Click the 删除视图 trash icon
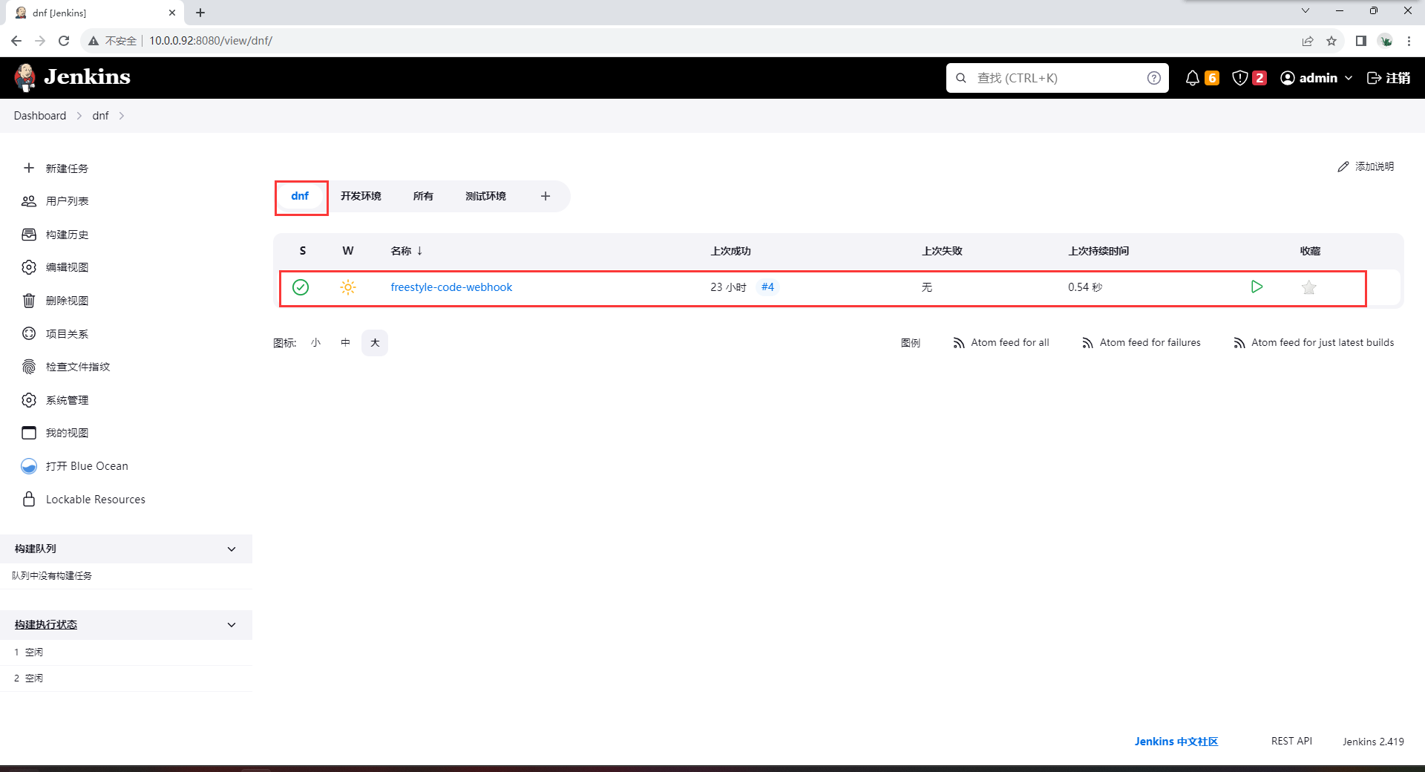This screenshot has height=772, width=1425. (29, 301)
